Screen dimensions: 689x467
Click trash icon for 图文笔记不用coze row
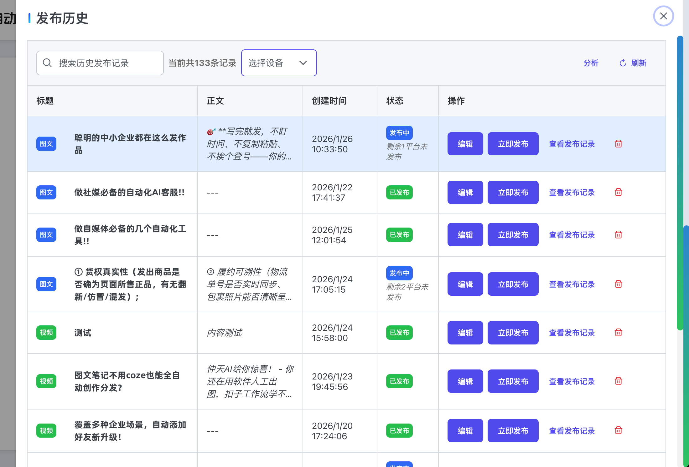tap(618, 381)
